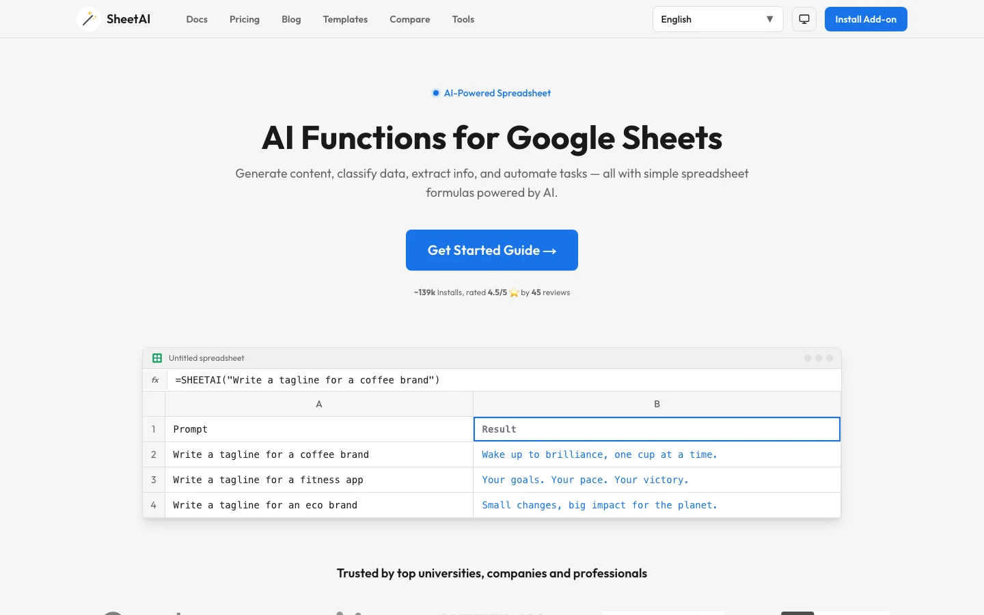Viewport: 984px width, 615px height.
Task: Select row 3 header number
Action: (154, 480)
